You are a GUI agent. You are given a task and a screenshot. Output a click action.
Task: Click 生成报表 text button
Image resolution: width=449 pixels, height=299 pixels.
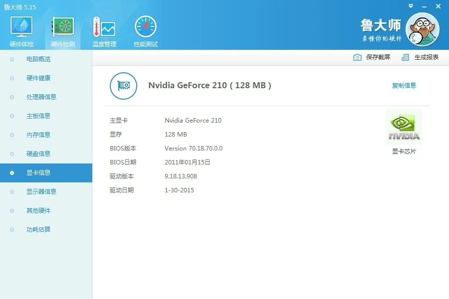[427, 57]
